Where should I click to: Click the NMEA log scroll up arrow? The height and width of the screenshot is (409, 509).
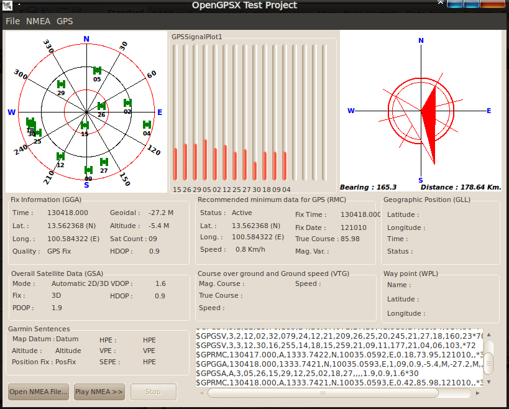[489, 334]
